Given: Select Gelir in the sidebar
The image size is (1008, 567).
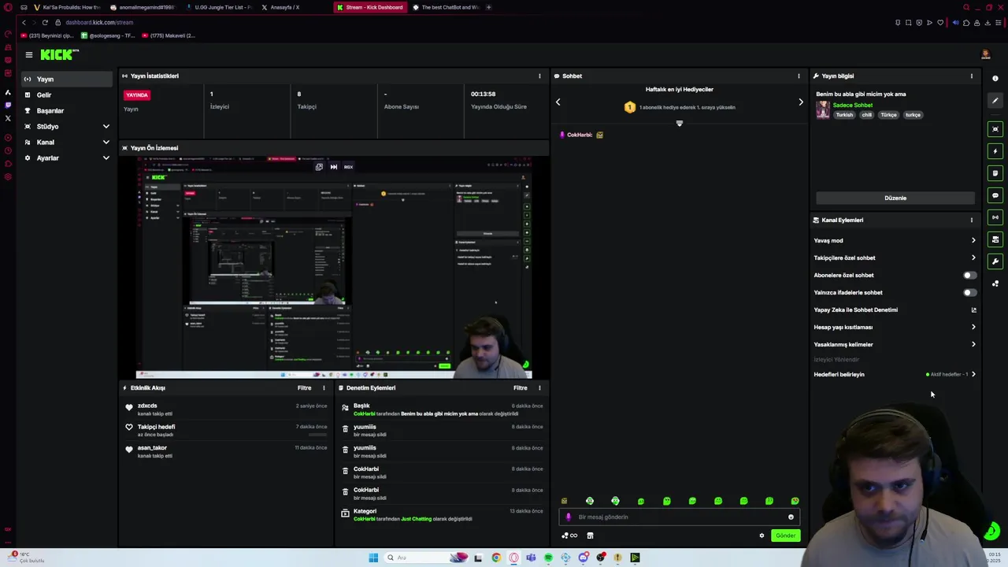Looking at the screenshot, I should point(68,94).
